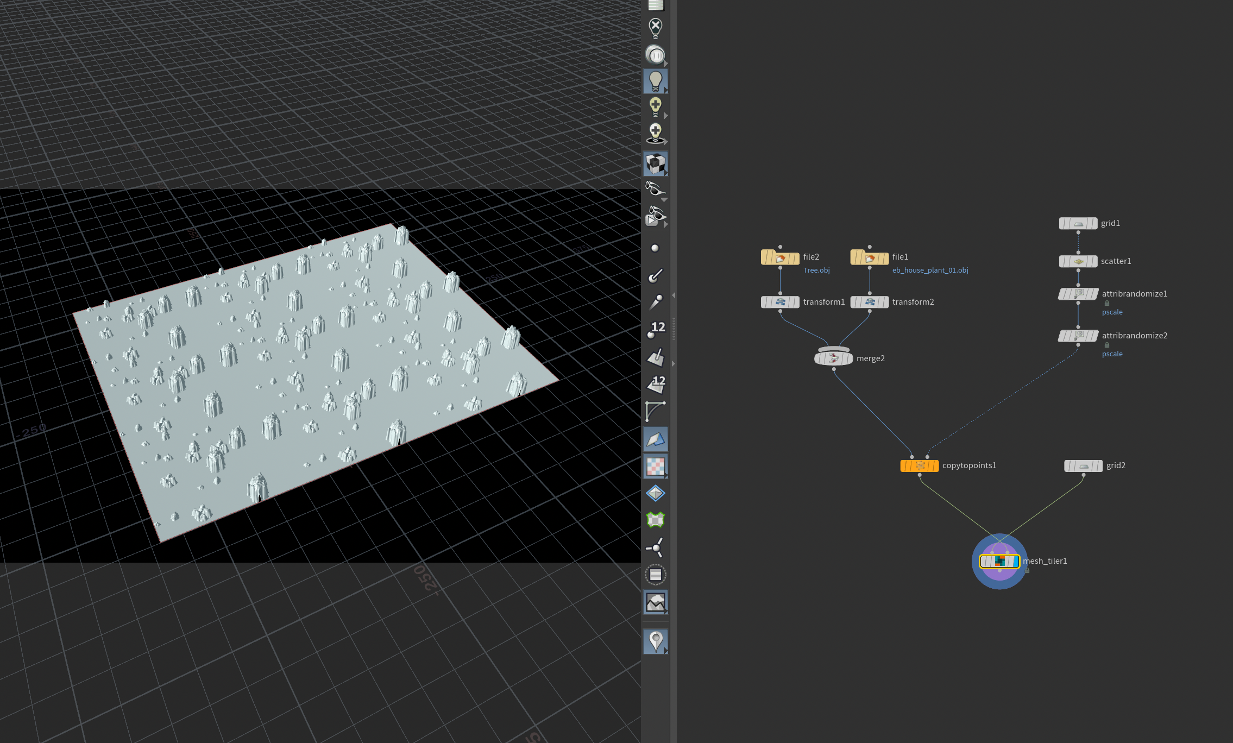Select the file1 node
This screenshot has height=743, width=1233.
[869, 257]
